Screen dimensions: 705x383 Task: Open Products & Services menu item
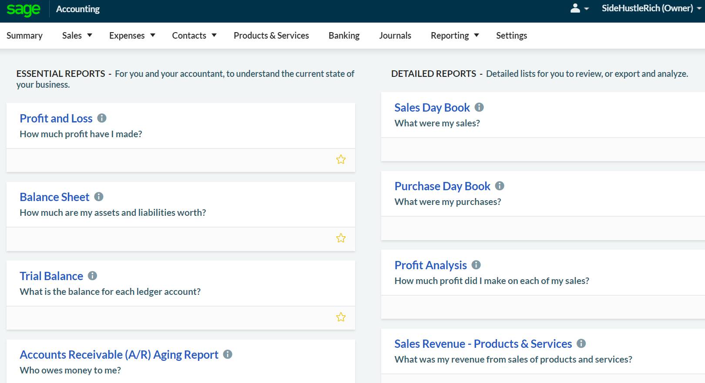tap(271, 36)
